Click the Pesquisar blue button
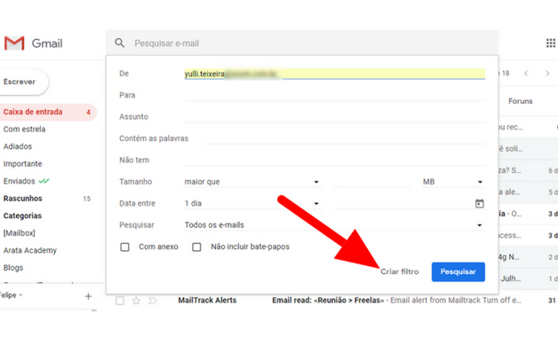This screenshot has height=337, width=558. (458, 272)
